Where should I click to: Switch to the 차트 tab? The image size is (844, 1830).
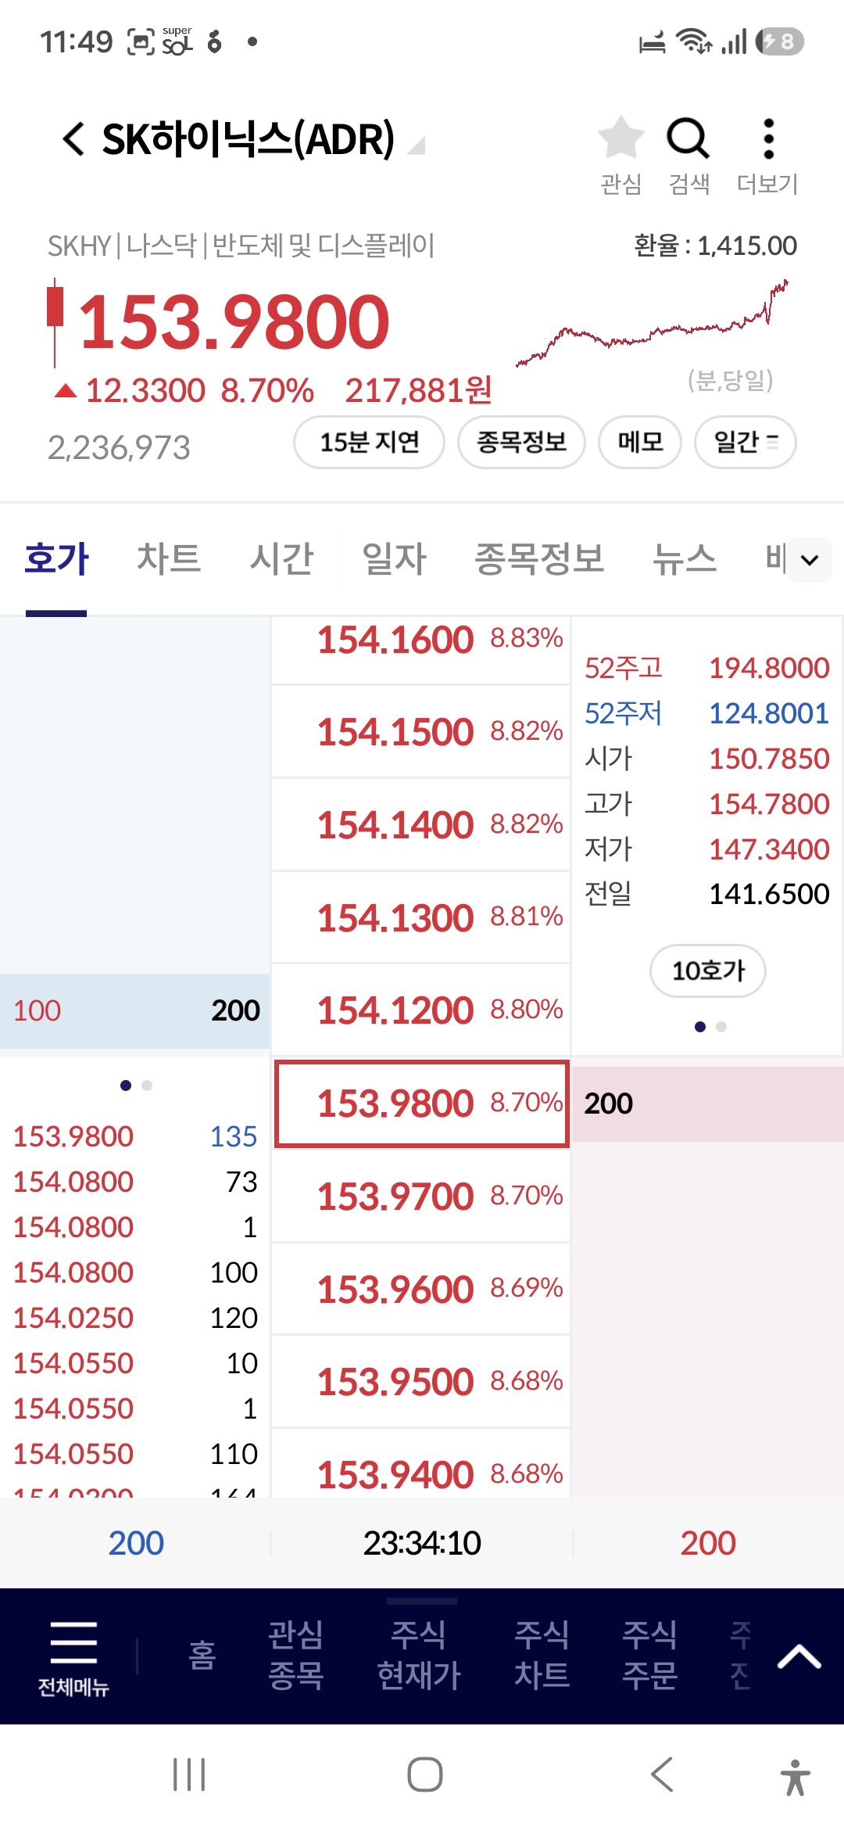tap(169, 558)
